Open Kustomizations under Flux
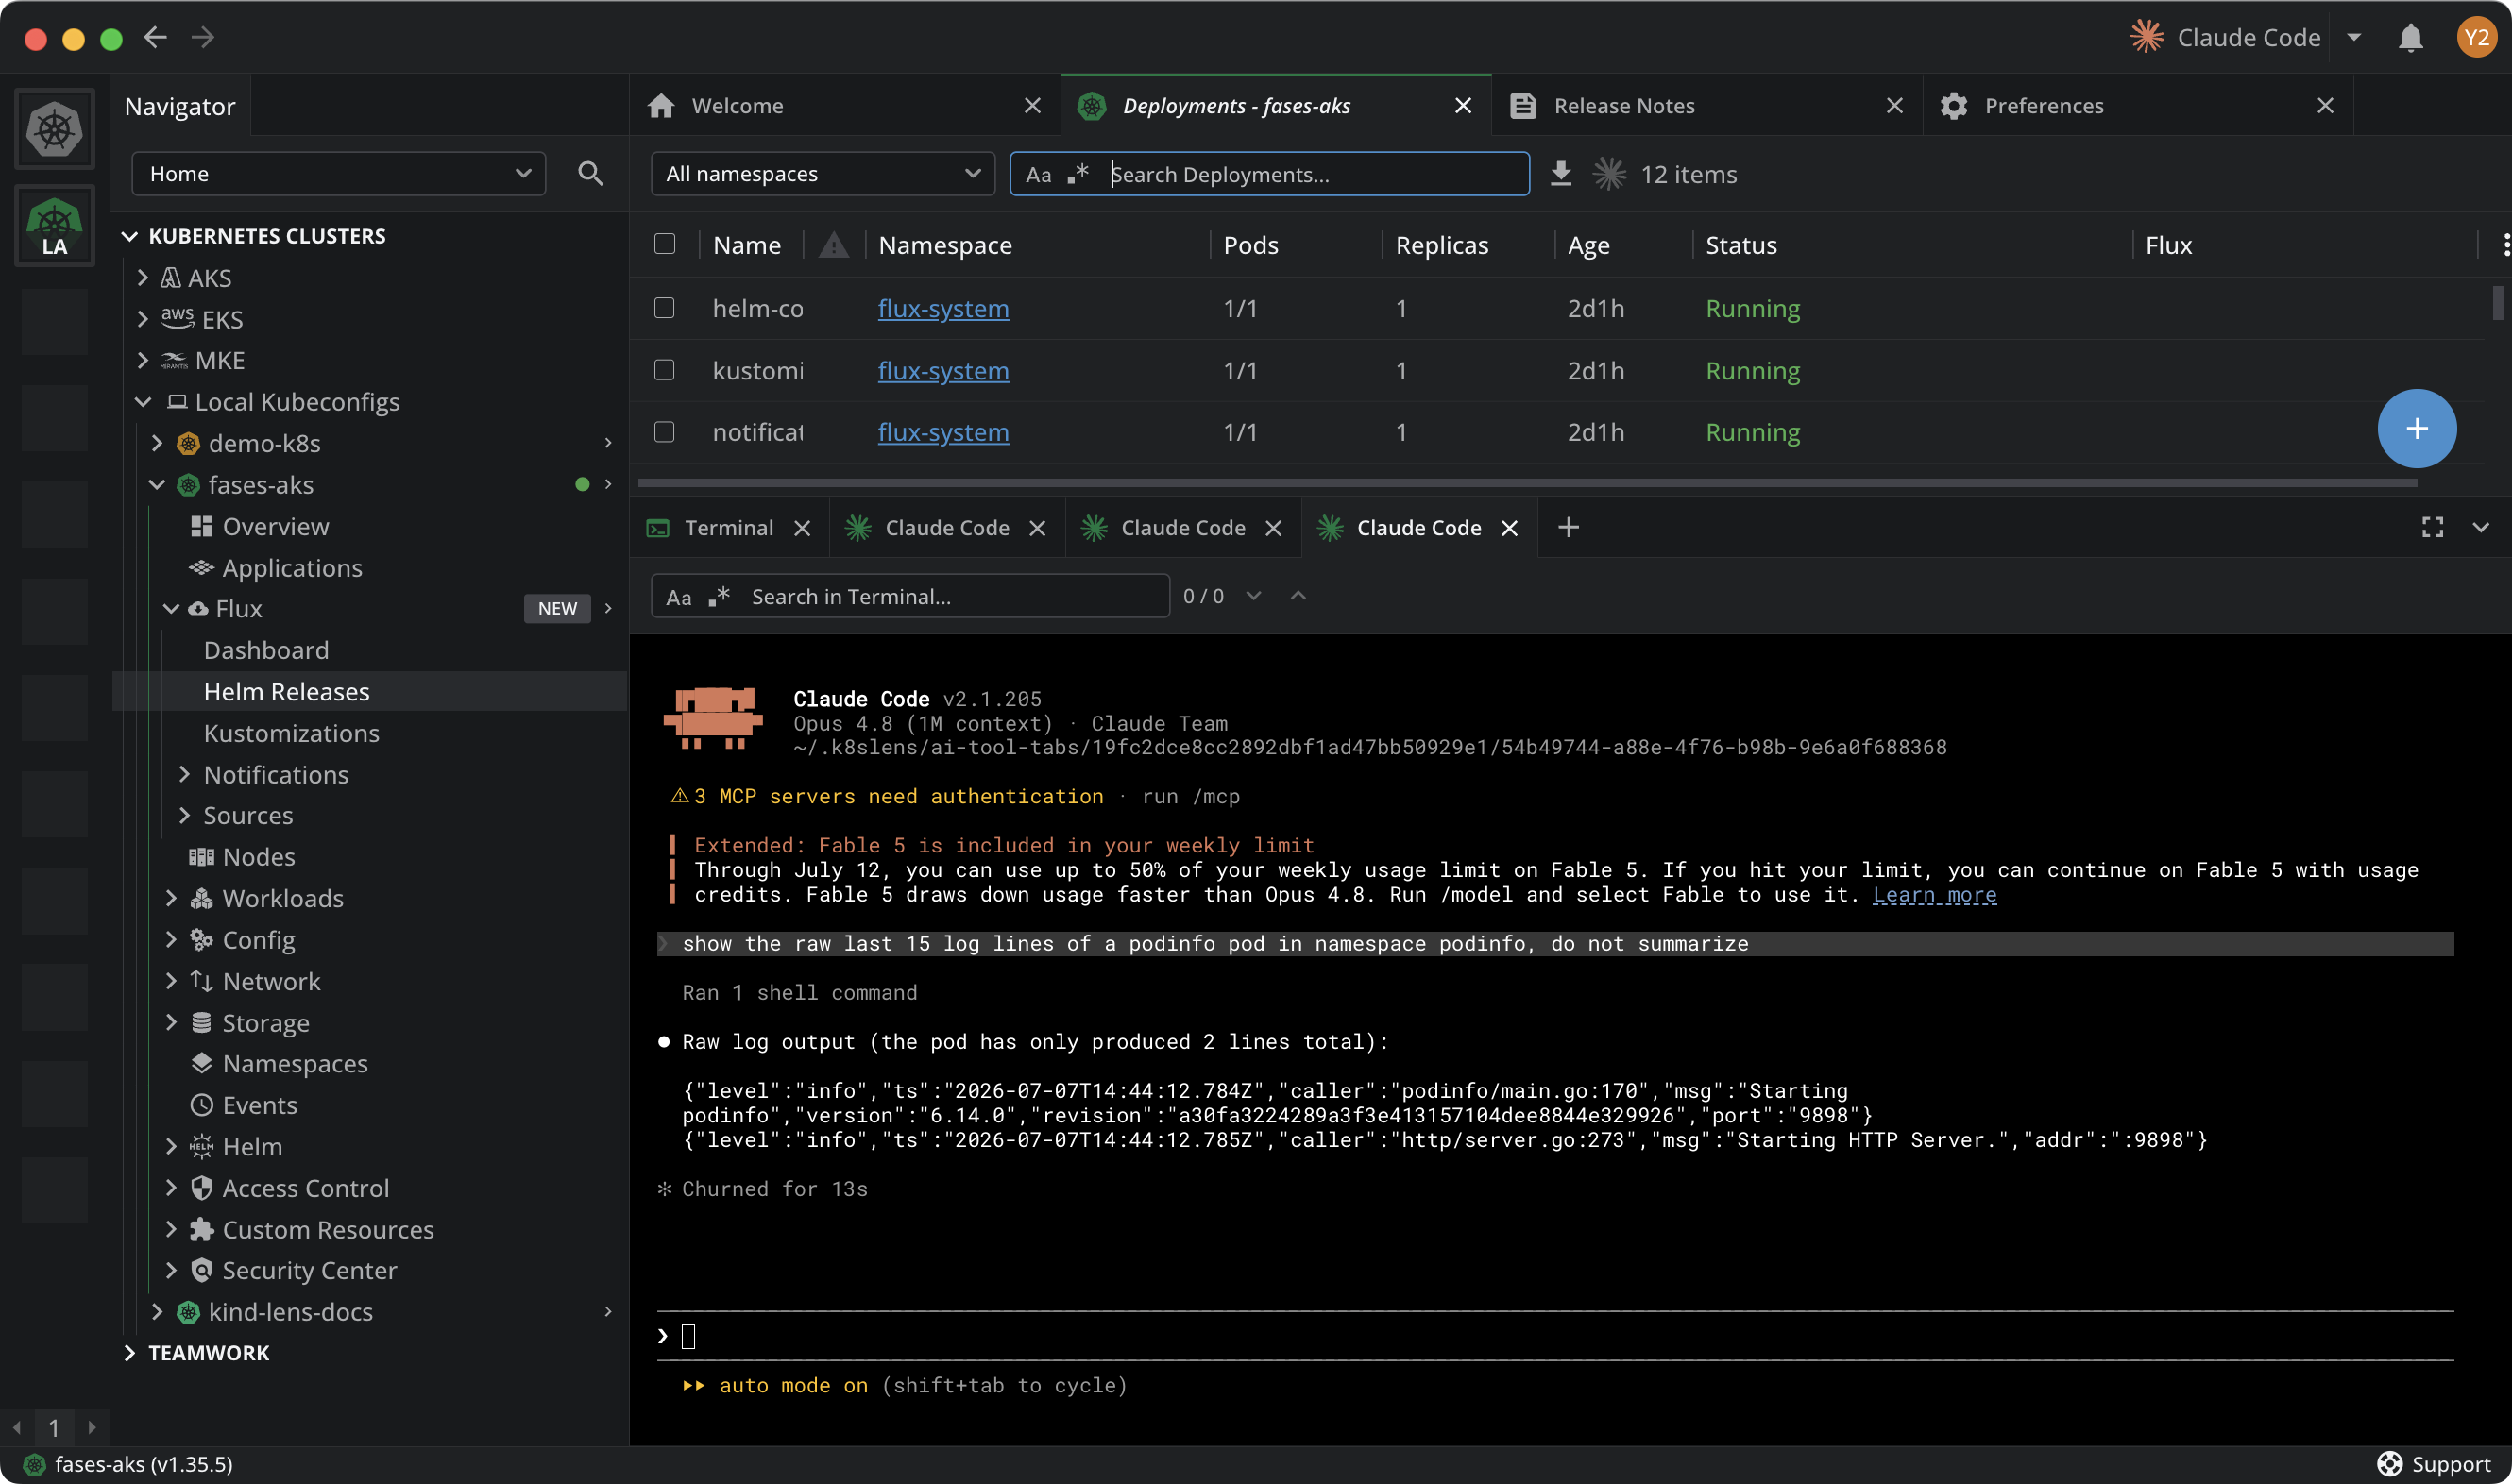Viewport: 2512px width, 1484px height. click(x=291, y=733)
